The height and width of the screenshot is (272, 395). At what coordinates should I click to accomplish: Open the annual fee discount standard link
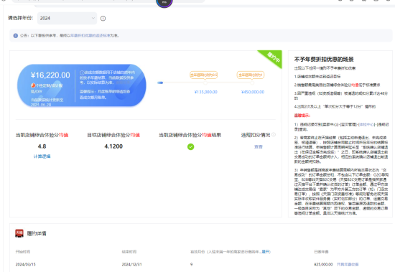point(90,36)
